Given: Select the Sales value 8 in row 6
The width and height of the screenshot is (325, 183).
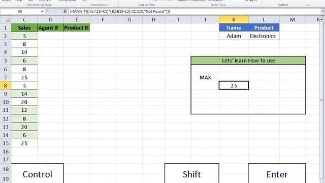Looking at the screenshot, I should click(x=24, y=69).
